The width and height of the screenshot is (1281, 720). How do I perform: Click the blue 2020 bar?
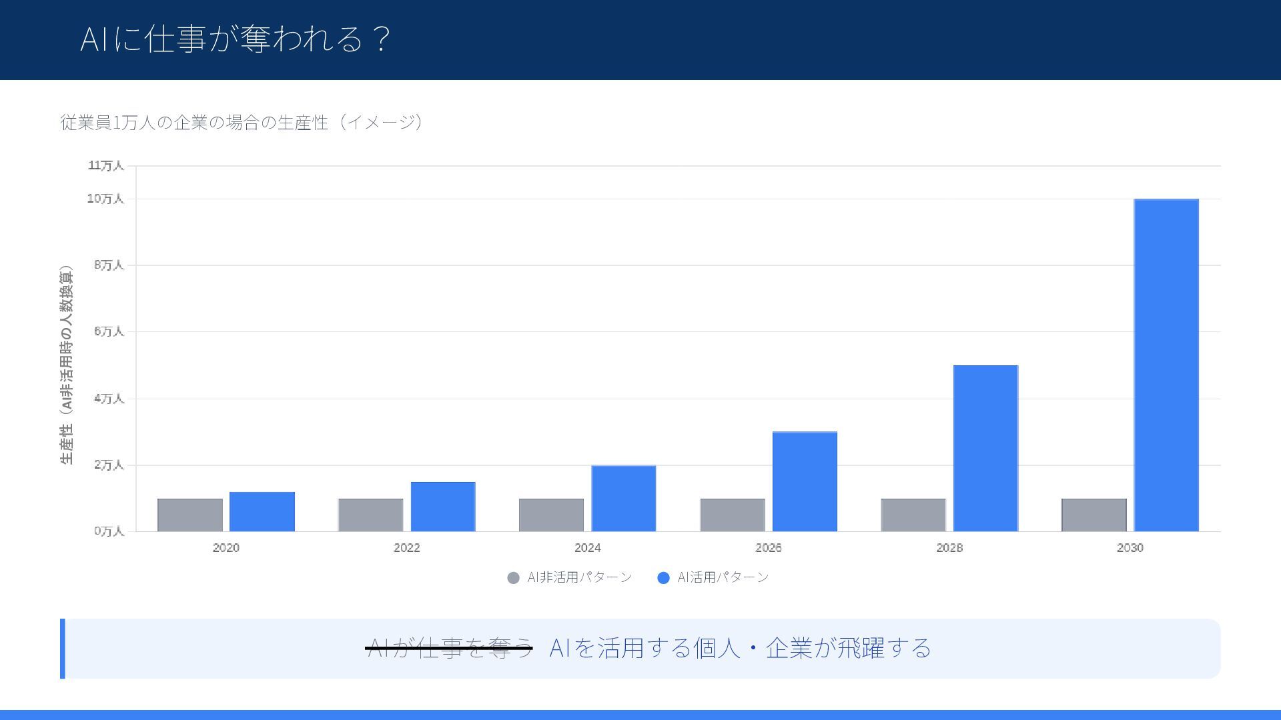coord(262,511)
